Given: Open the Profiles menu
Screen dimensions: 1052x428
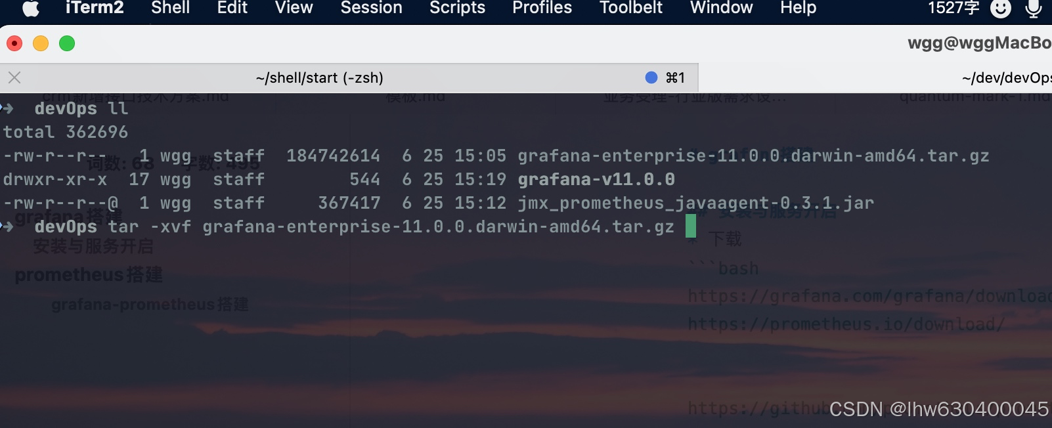Looking at the screenshot, I should (542, 8).
